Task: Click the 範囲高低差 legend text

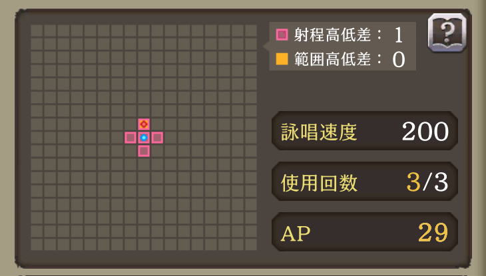Action: (x=338, y=59)
